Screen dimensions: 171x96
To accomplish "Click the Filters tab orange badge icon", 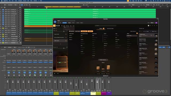I will click(104, 29).
